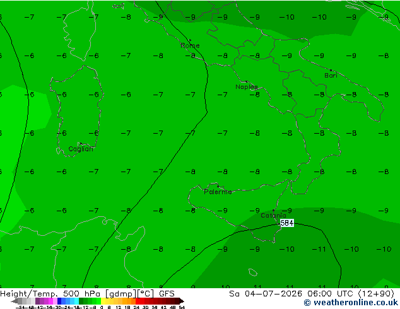Viewport: 400px width, 309px height.
Task: Open the weatheronline.co.uk credit link
Action: point(351,303)
